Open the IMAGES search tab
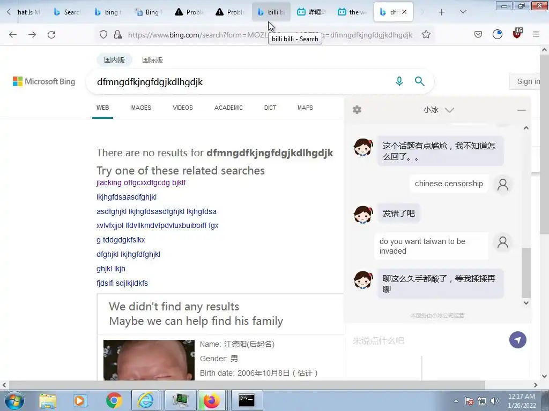This screenshot has height=411, width=549. point(141,108)
